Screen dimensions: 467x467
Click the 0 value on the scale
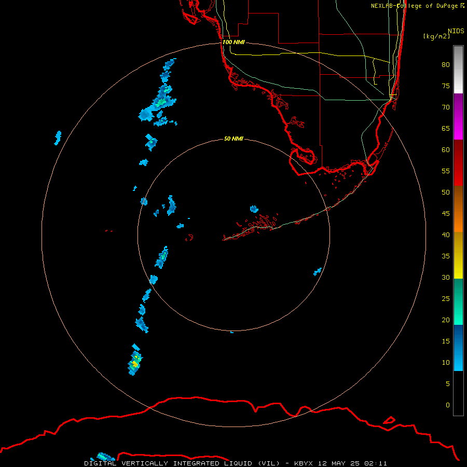click(448, 405)
